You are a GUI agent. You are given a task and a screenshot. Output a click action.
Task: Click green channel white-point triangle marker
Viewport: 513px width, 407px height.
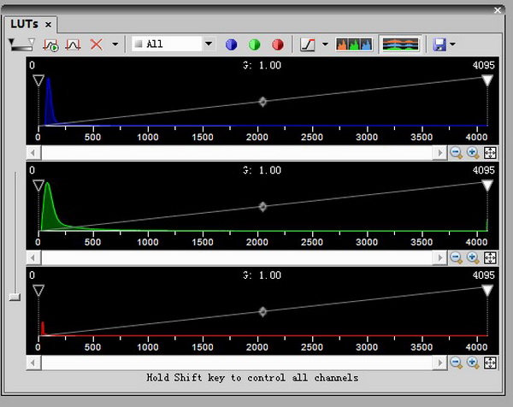(x=487, y=186)
